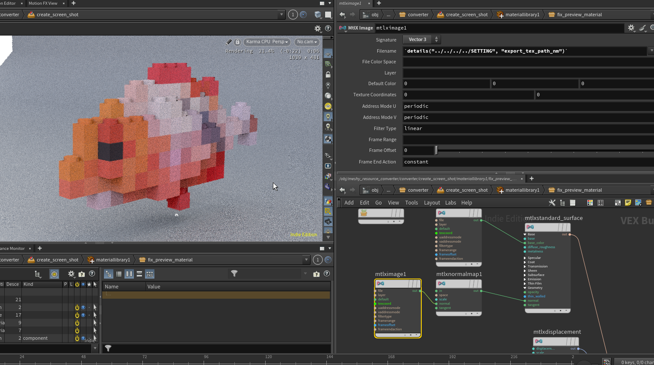654x365 pixels.
Task: Toggle visibility eye in the component row
Action: (83, 338)
